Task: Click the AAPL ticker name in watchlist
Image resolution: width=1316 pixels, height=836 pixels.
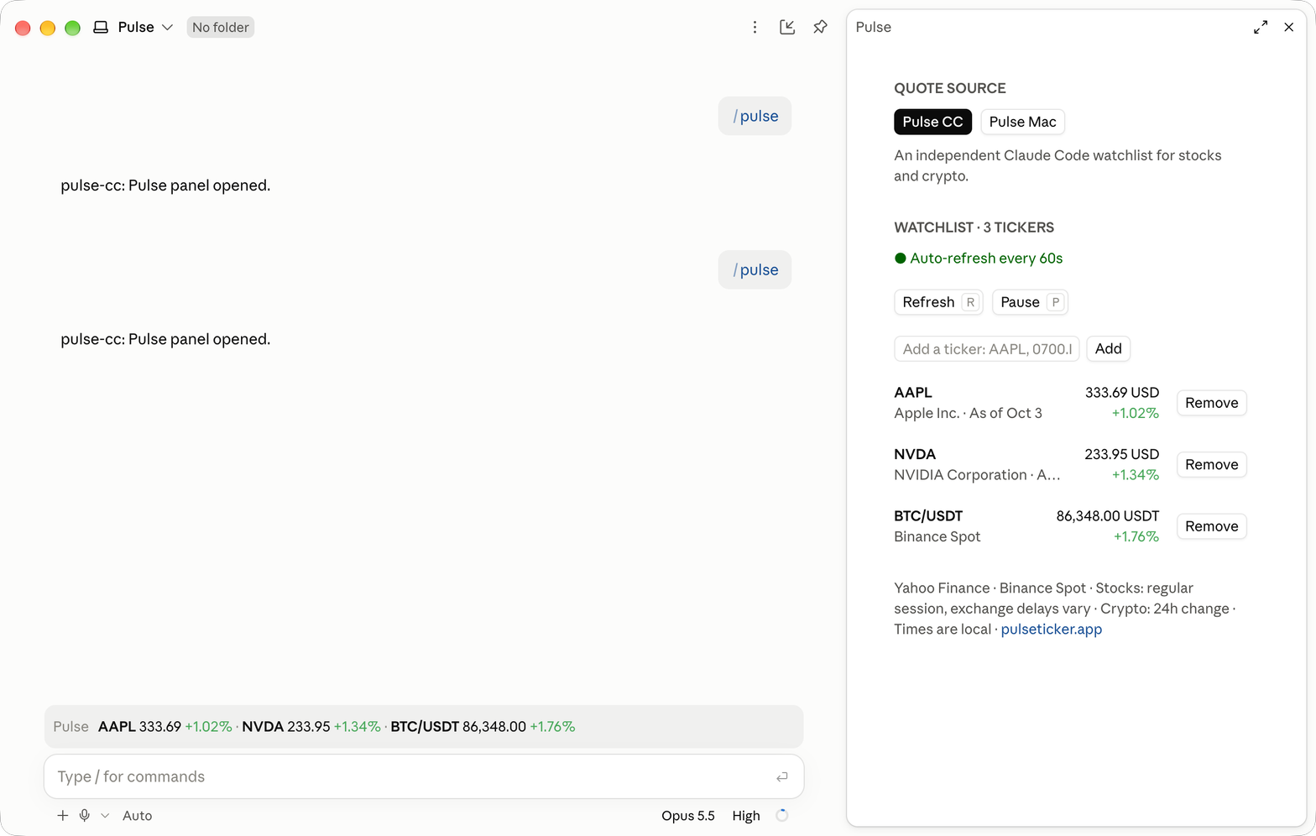Action: [913, 392]
